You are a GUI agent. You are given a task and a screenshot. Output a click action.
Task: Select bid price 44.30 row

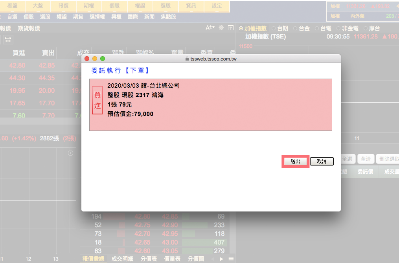point(17,78)
